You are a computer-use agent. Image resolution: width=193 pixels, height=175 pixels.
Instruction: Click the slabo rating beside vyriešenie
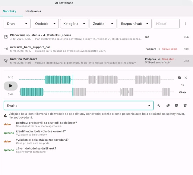coord(7,142)
